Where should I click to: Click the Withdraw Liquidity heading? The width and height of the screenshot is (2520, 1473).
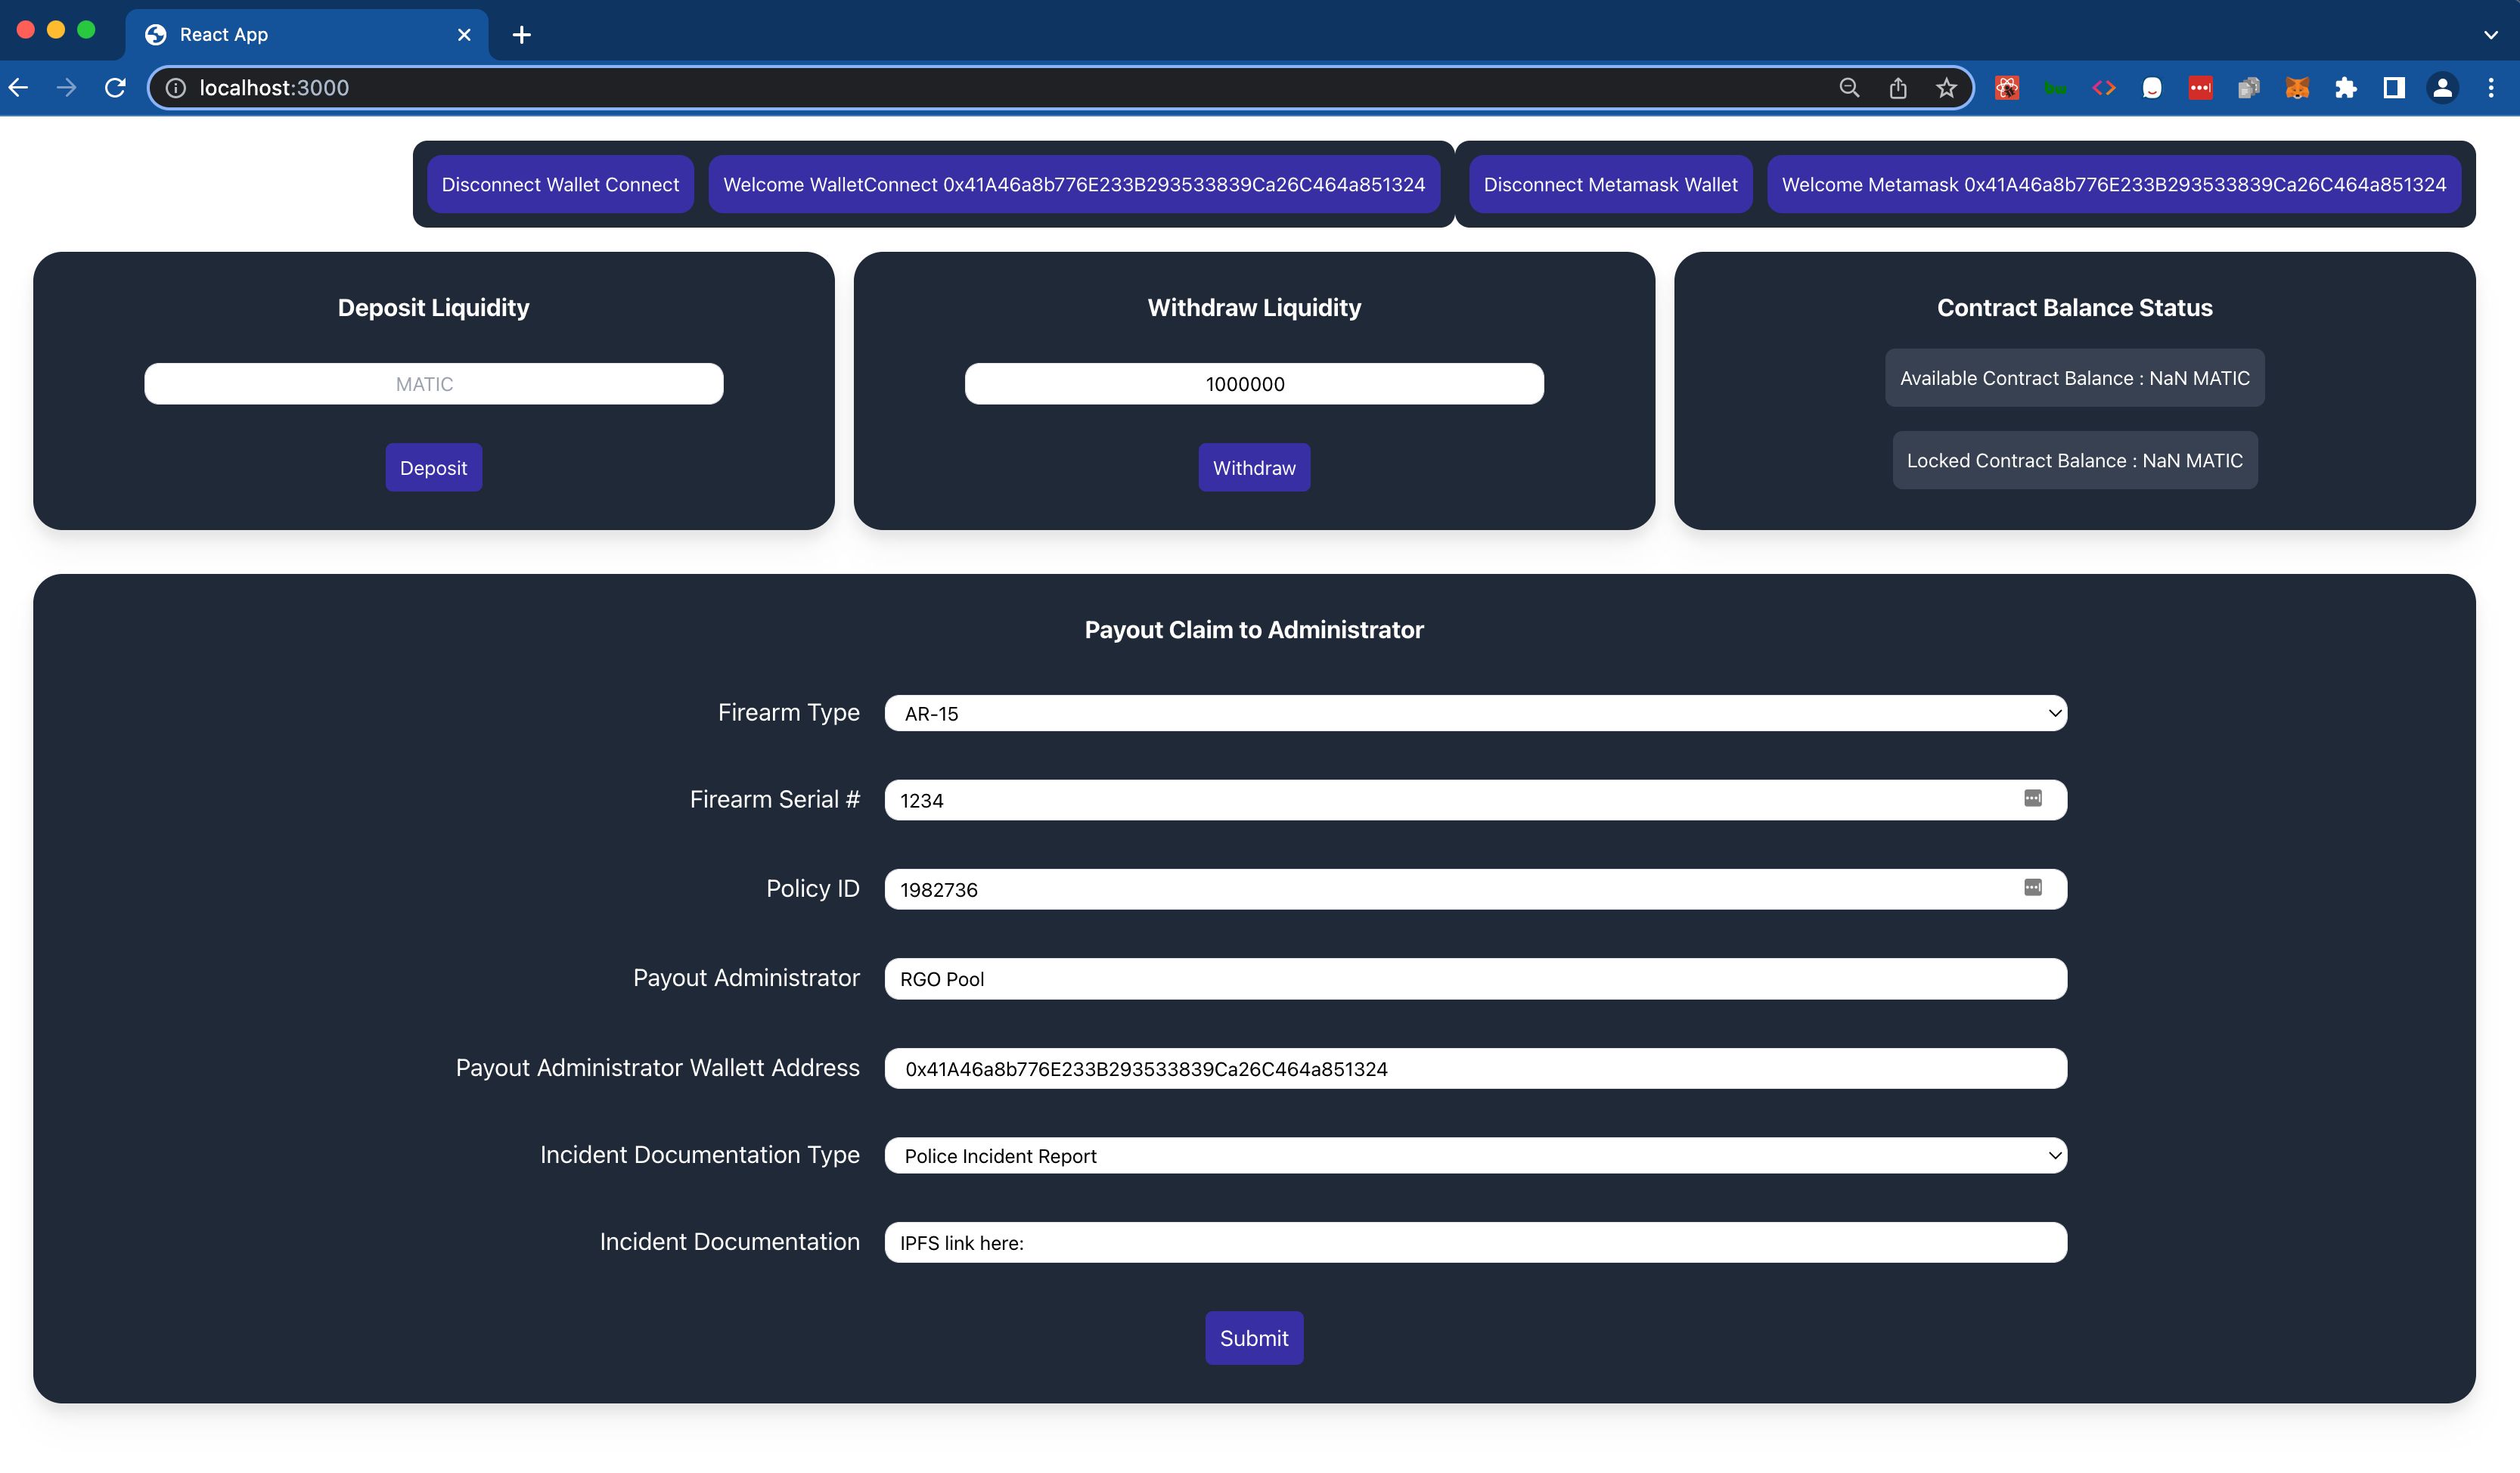[x=1254, y=307]
